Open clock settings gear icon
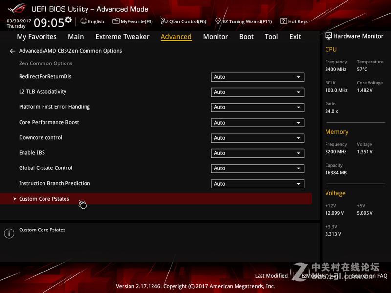Viewport: 391px width, 293px height. (68, 20)
